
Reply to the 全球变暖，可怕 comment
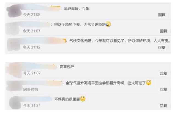click(162, 15)
